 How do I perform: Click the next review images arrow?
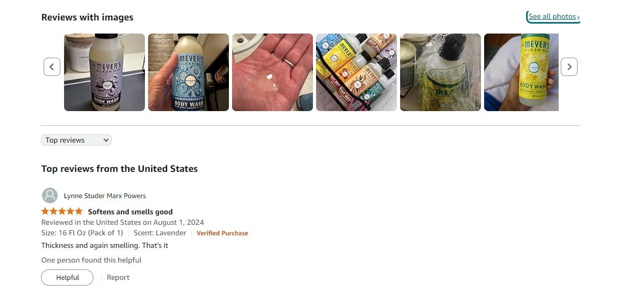point(569,67)
